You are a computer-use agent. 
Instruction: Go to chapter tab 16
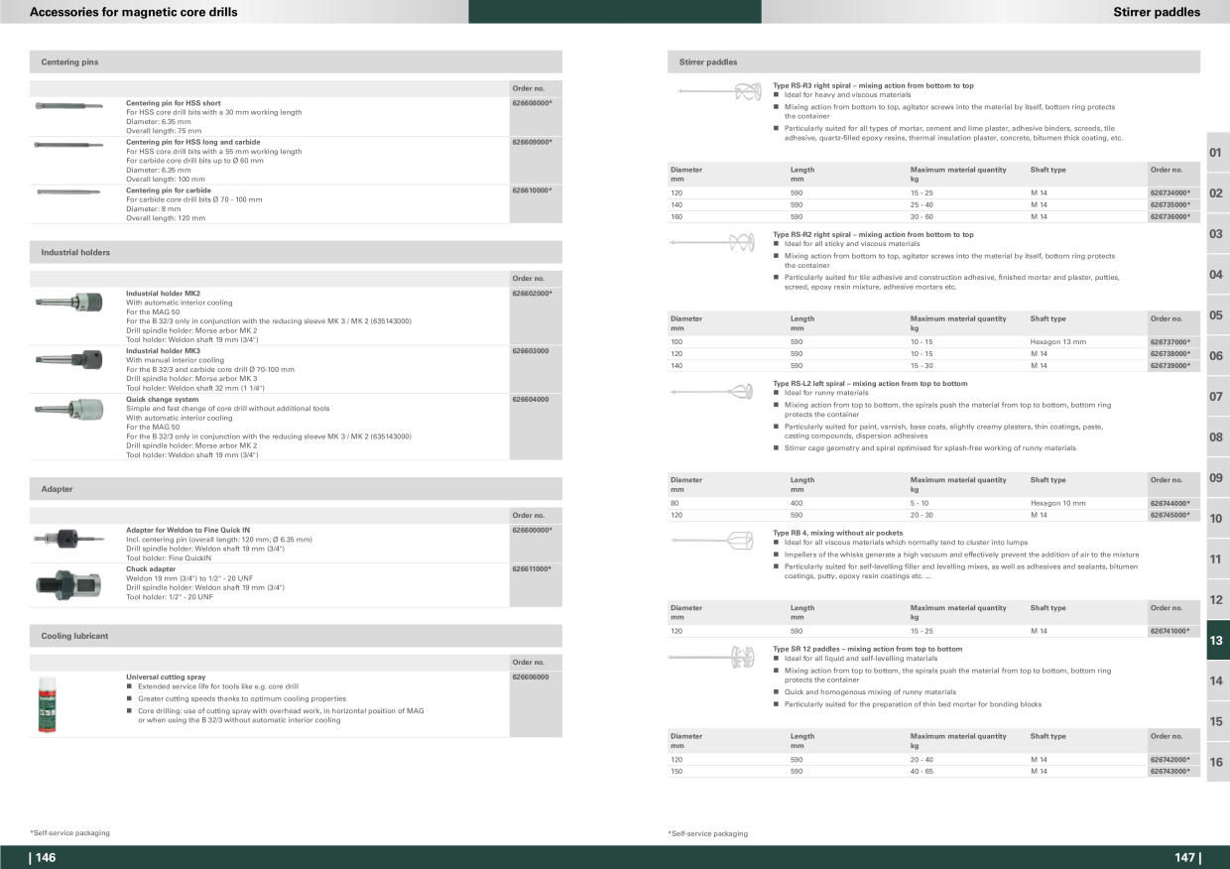point(1216,763)
